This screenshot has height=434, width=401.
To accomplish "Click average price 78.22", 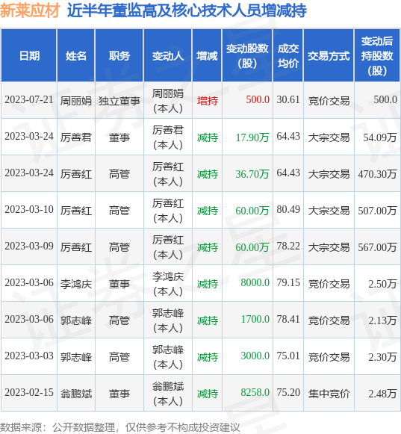I will 288,246.
